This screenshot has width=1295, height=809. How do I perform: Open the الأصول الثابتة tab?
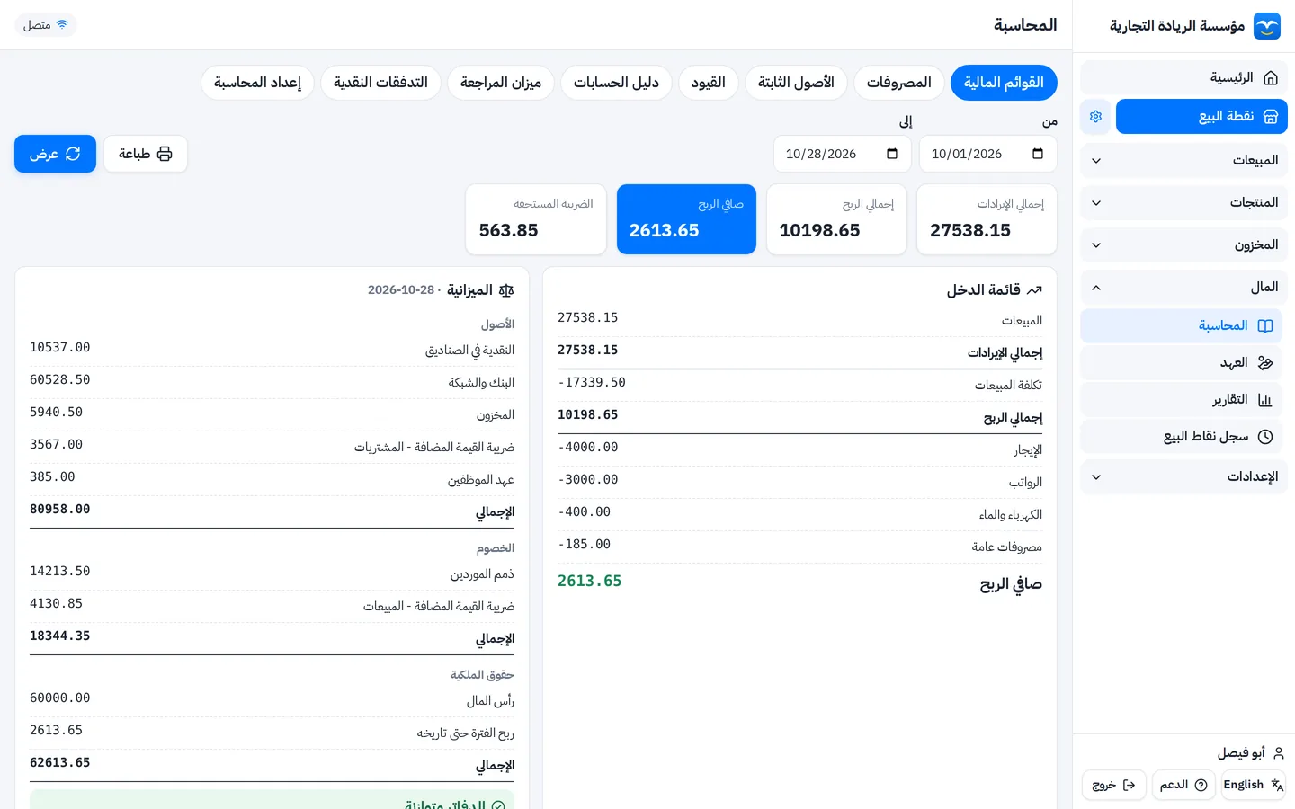[796, 83]
